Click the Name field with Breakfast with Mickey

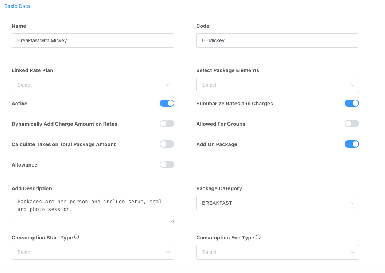pos(93,40)
